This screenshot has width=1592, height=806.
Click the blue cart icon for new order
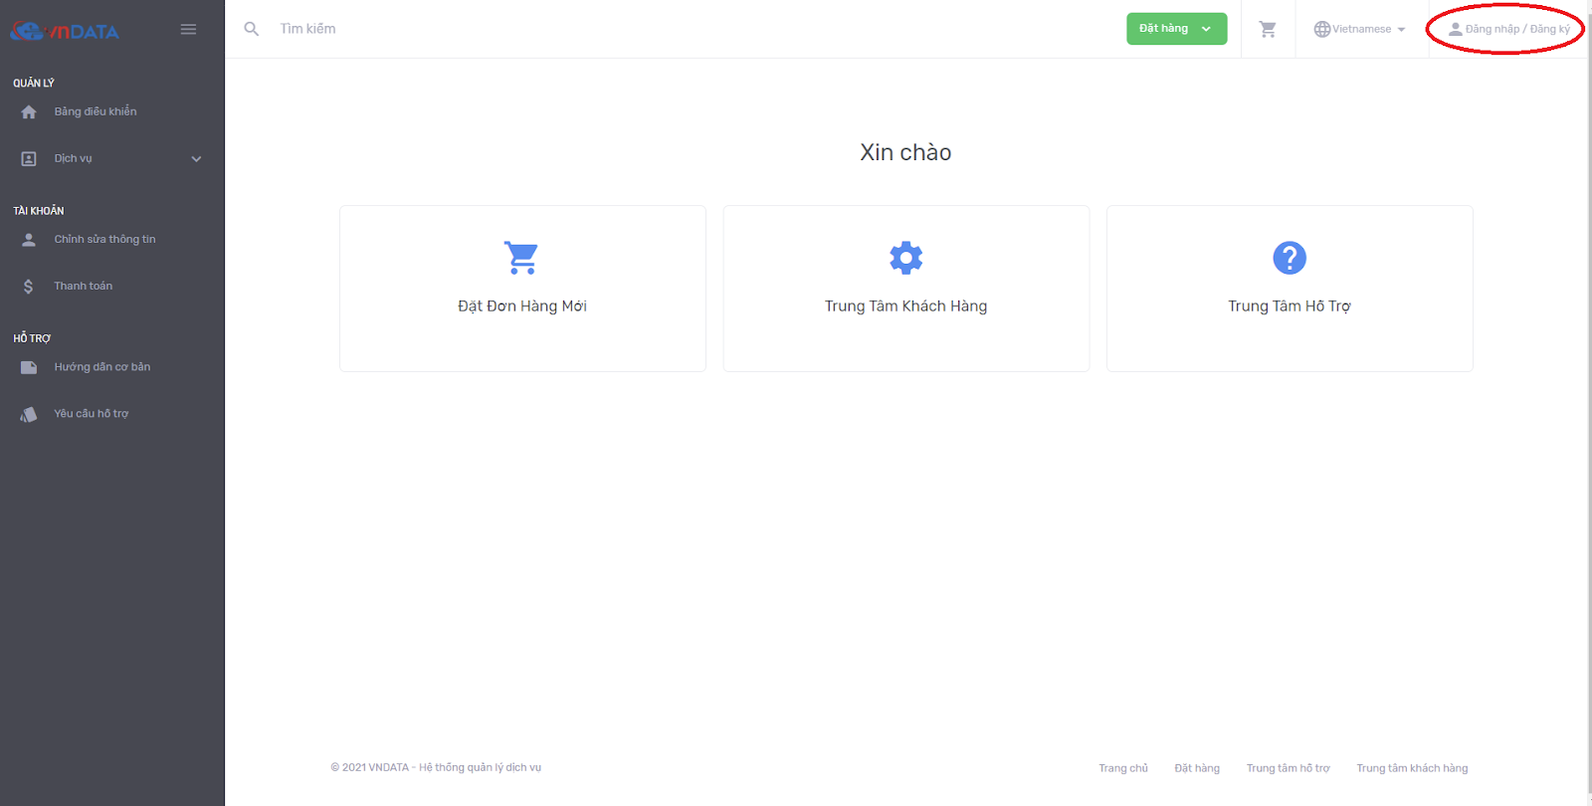pos(521,258)
